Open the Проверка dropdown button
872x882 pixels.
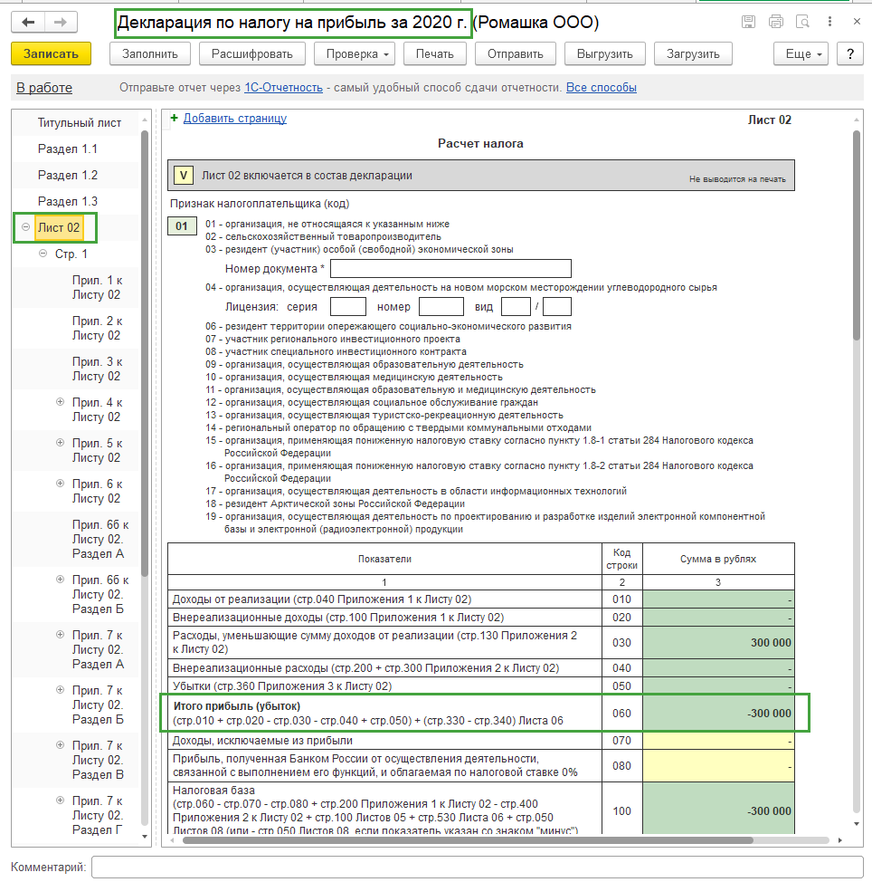pos(355,54)
